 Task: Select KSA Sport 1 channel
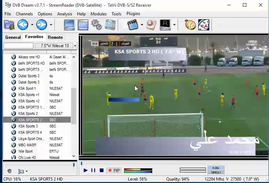coord(37,88)
